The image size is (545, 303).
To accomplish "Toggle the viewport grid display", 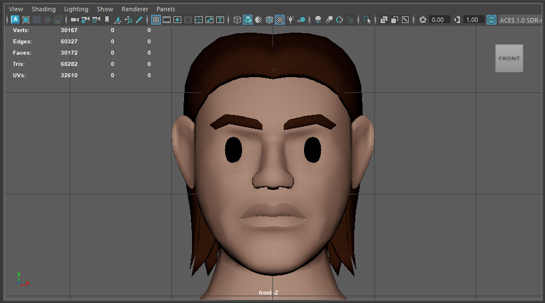I will click(156, 20).
